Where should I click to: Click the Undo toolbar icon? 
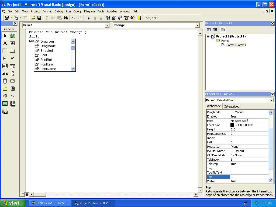point(74,18)
